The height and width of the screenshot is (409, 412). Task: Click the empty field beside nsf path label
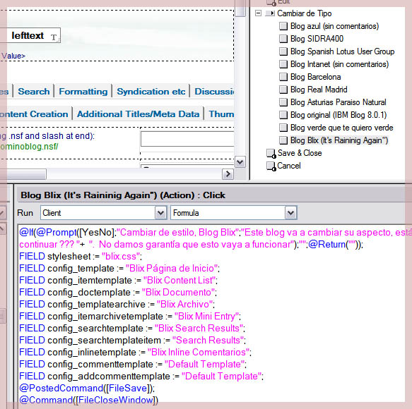(187, 139)
